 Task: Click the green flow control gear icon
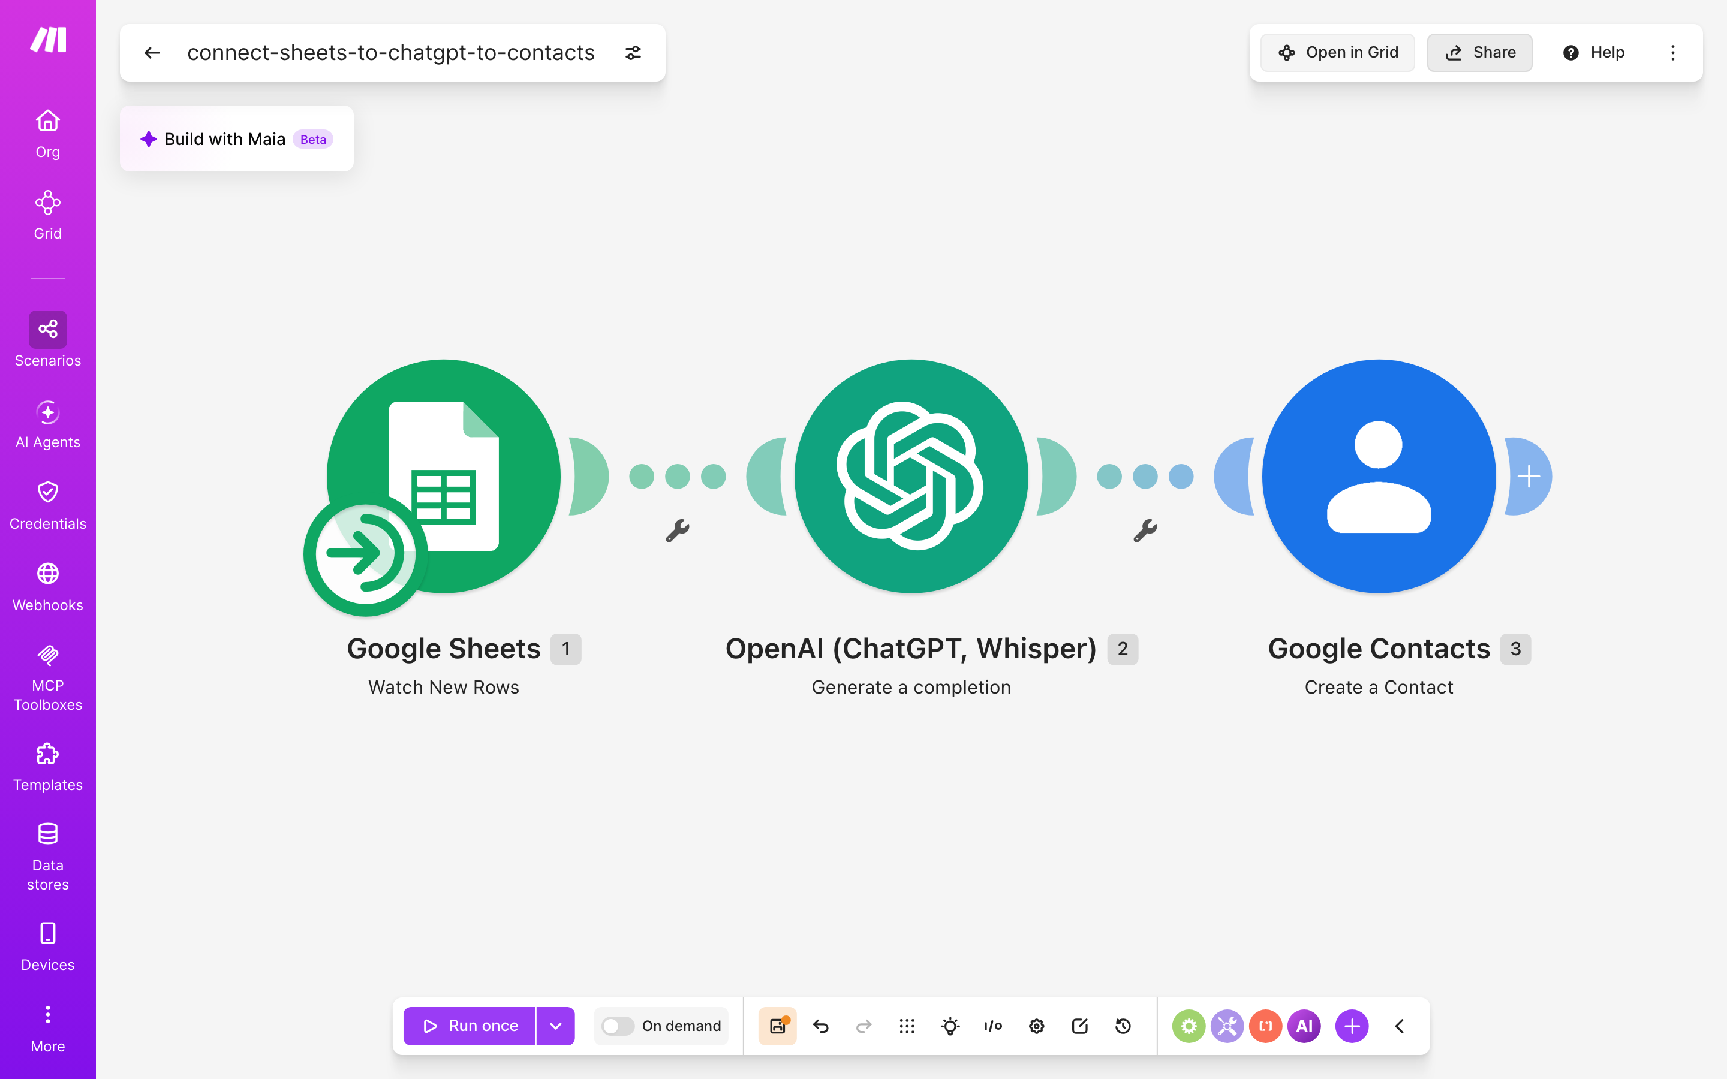1188,1026
